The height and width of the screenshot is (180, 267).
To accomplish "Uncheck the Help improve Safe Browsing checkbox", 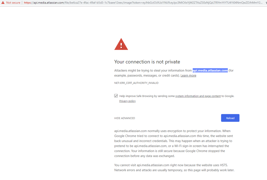I will click(x=116, y=96).
